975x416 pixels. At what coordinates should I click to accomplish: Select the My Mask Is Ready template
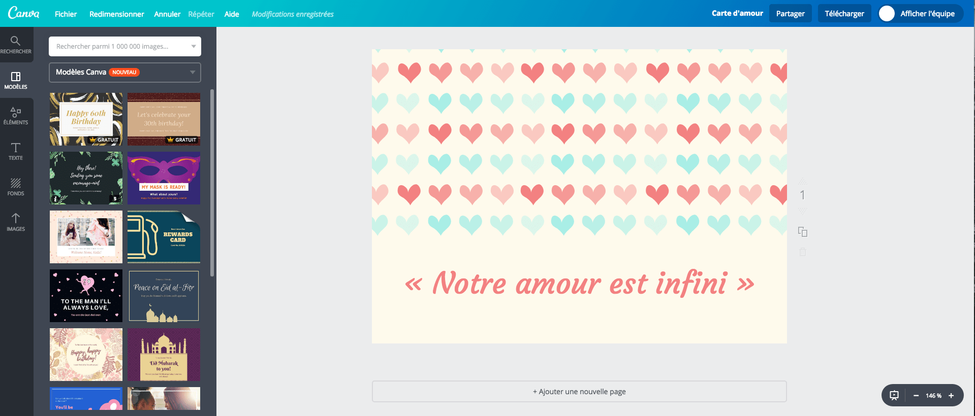point(164,178)
